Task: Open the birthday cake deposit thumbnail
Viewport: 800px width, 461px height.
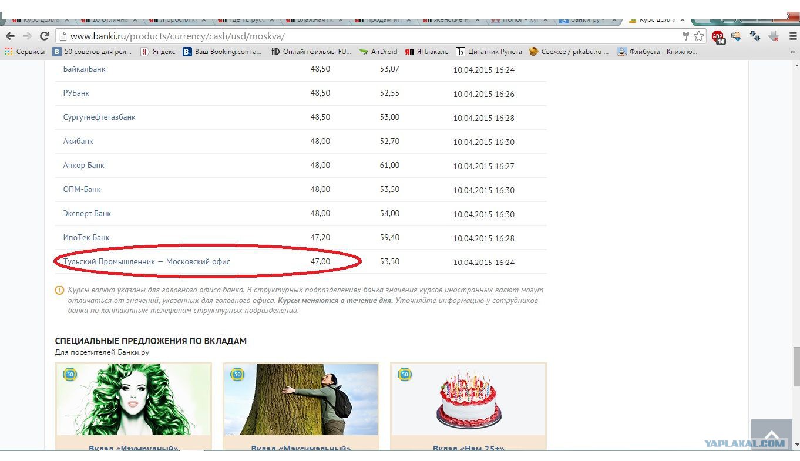Action: (469, 399)
